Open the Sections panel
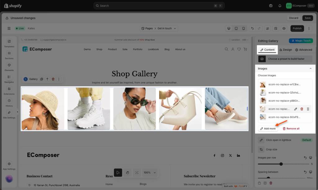This screenshot has width=318, height=190. coord(9,55)
